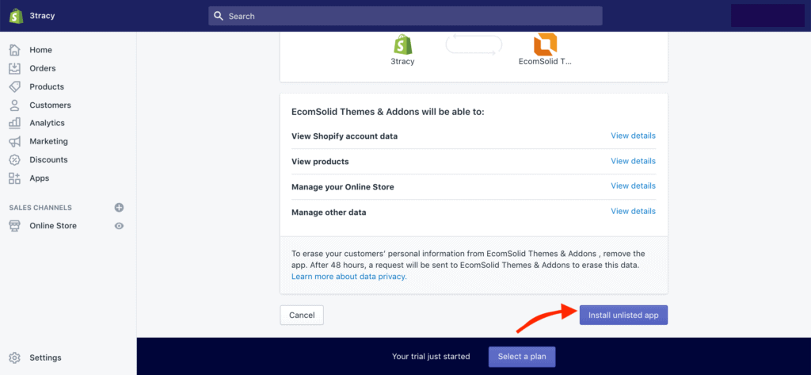Open Analytics section
811x375 pixels.
click(47, 123)
